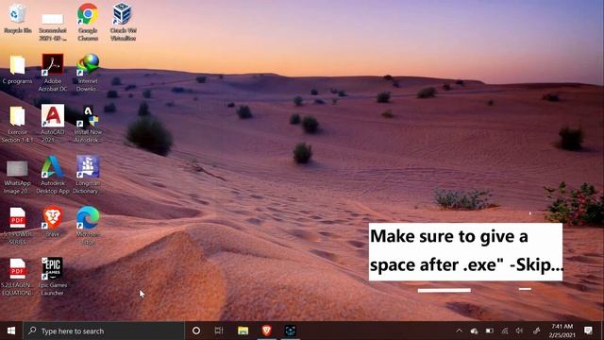
Task: Open the volume speaker tray icon
Action: pos(520,331)
